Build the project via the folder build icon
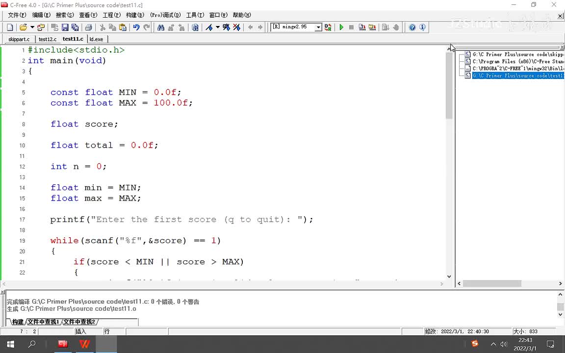The height and width of the screenshot is (353, 565). tap(372, 27)
